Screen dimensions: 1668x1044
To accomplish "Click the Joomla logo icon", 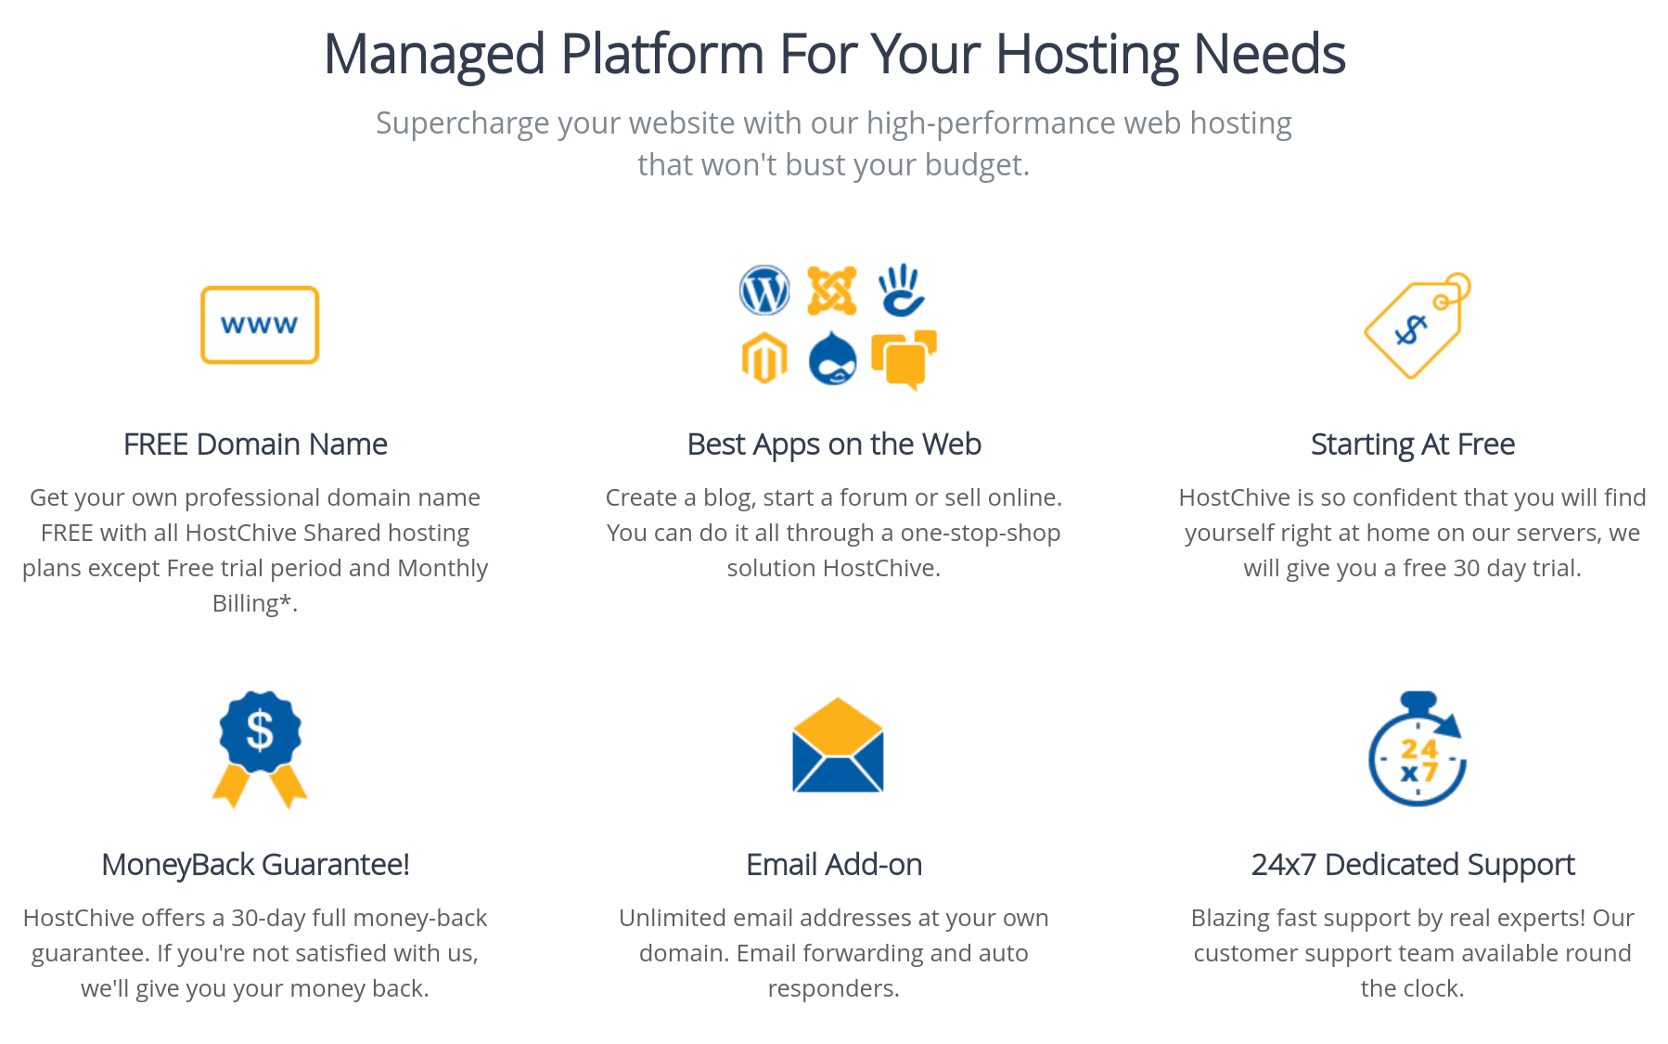I will coord(831,290).
